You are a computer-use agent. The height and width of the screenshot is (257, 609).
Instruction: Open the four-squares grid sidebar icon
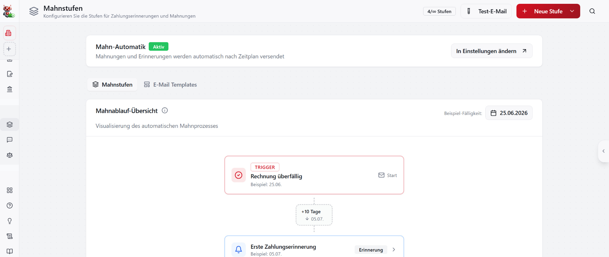click(x=10, y=190)
